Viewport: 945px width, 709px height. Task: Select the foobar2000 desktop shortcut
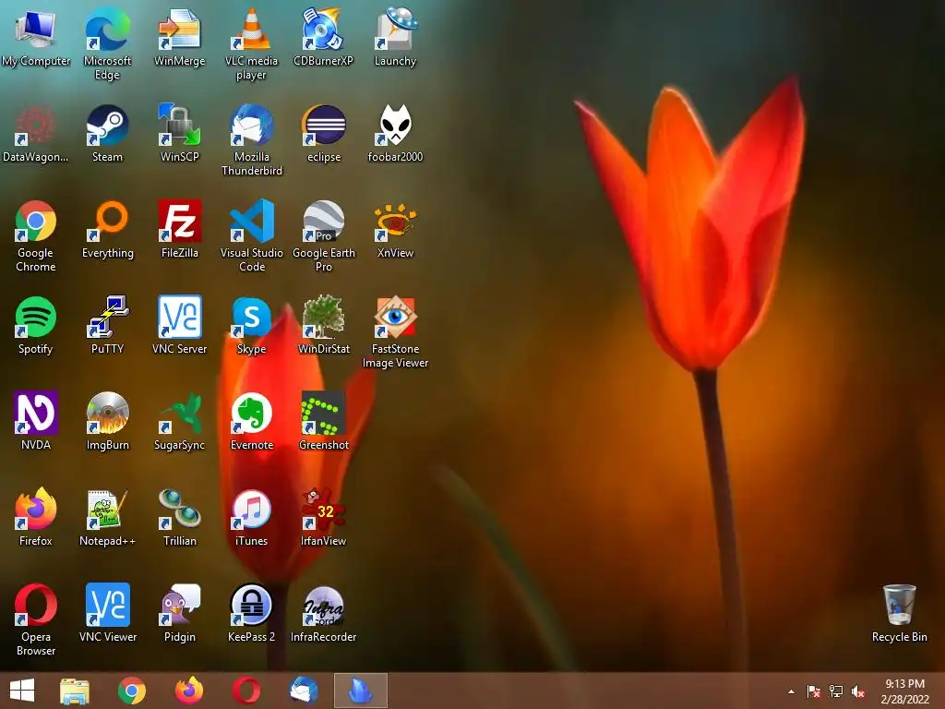395,133
